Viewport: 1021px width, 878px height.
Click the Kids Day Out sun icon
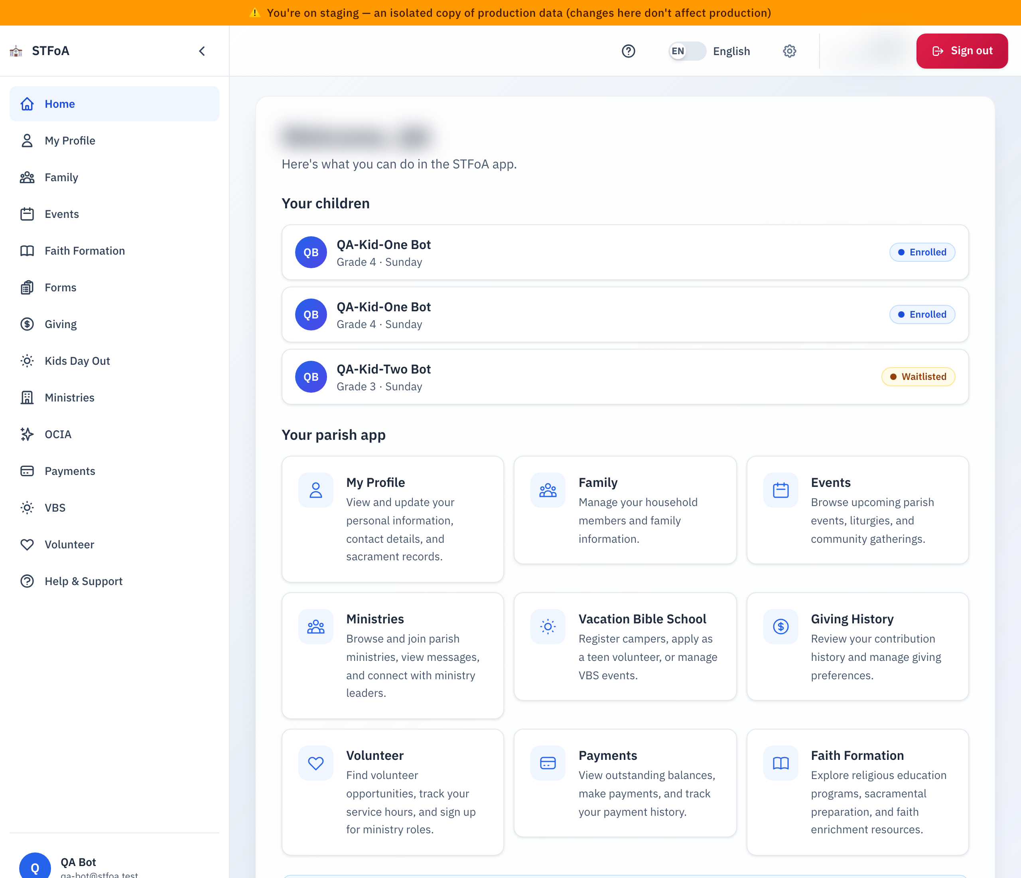[27, 361]
